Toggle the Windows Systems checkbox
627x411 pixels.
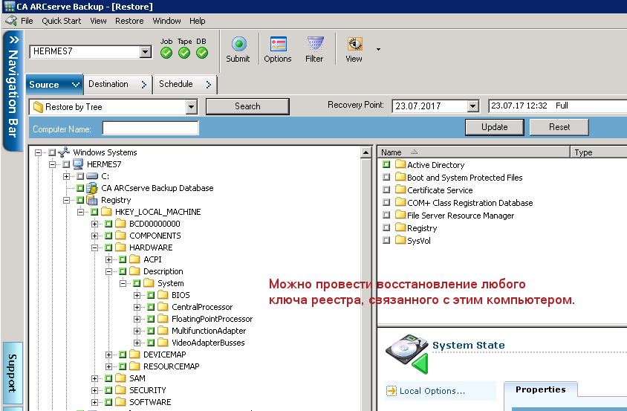[52, 152]
